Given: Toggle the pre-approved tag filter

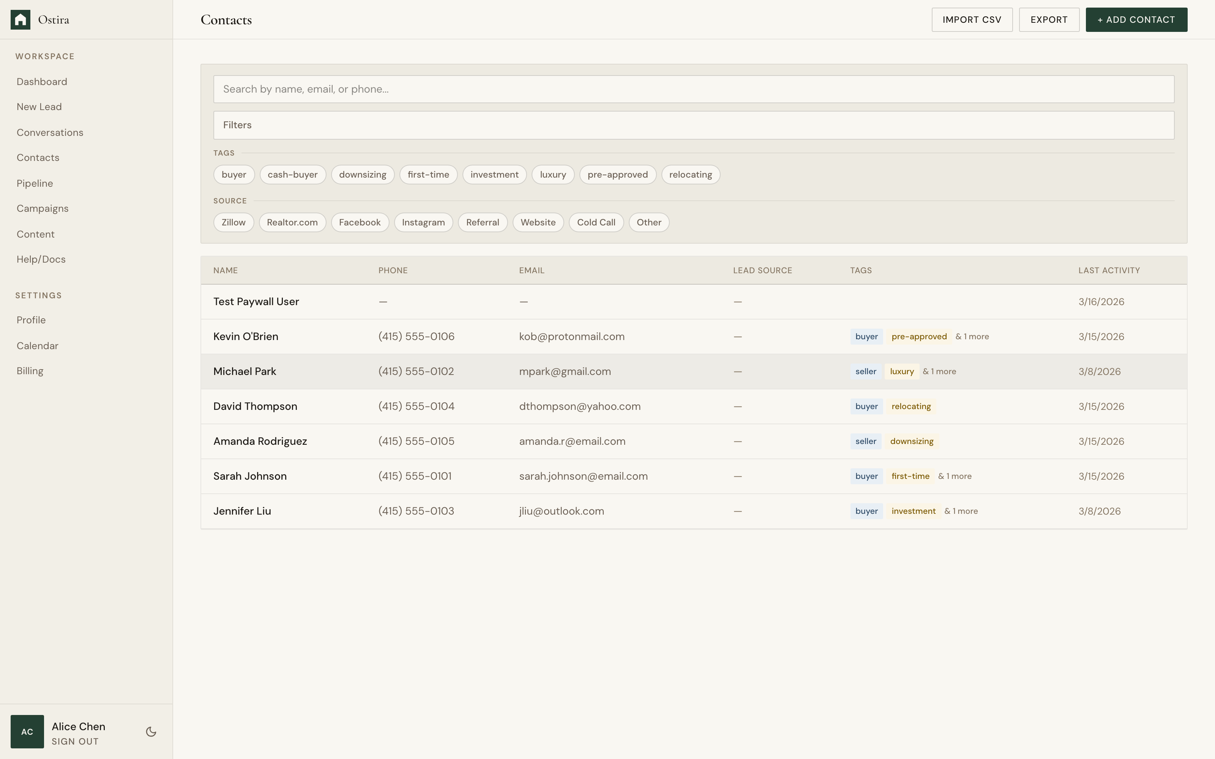Looking at the screenshot, I should point(617,174).
